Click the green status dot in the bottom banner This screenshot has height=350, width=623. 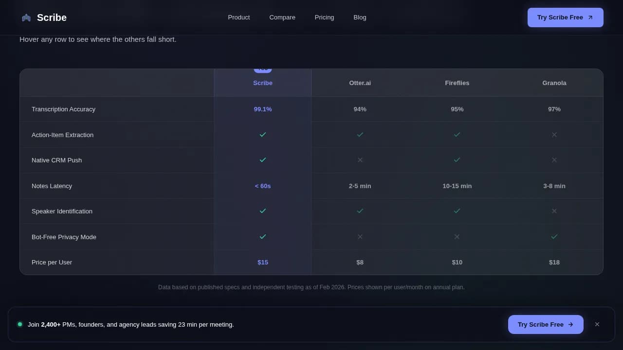(x=20, y=324)
